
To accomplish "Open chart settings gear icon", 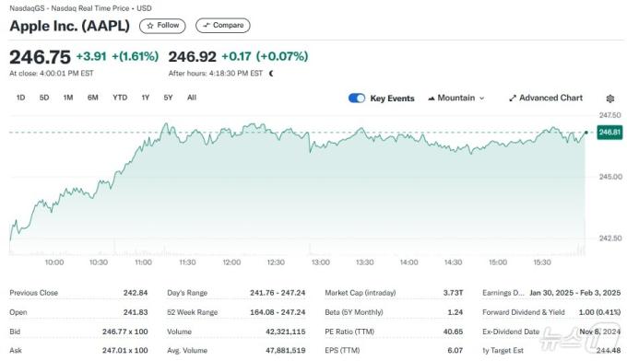I will point(609,99).
